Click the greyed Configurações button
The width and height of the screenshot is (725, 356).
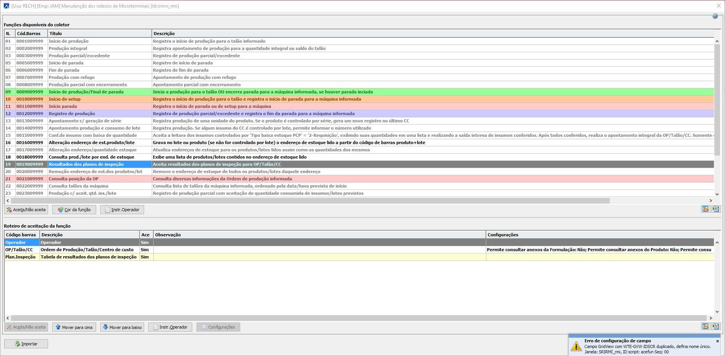(x=218, y=327)
